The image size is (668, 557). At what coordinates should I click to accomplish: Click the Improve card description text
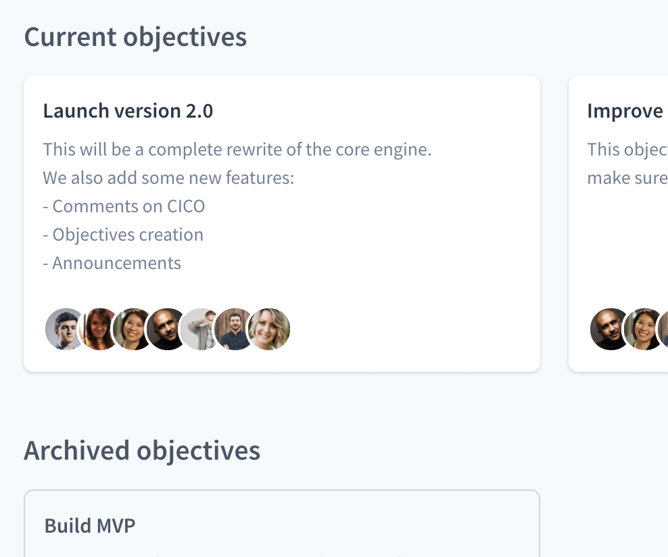point(627,164)
